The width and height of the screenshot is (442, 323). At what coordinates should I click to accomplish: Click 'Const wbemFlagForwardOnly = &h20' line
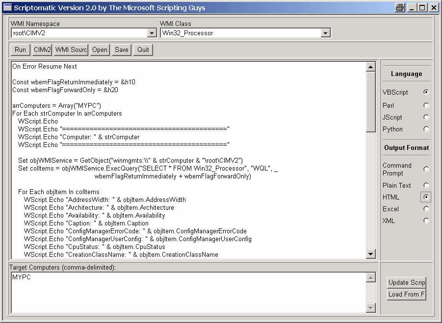pyautogui.click(x=65, y=90)
